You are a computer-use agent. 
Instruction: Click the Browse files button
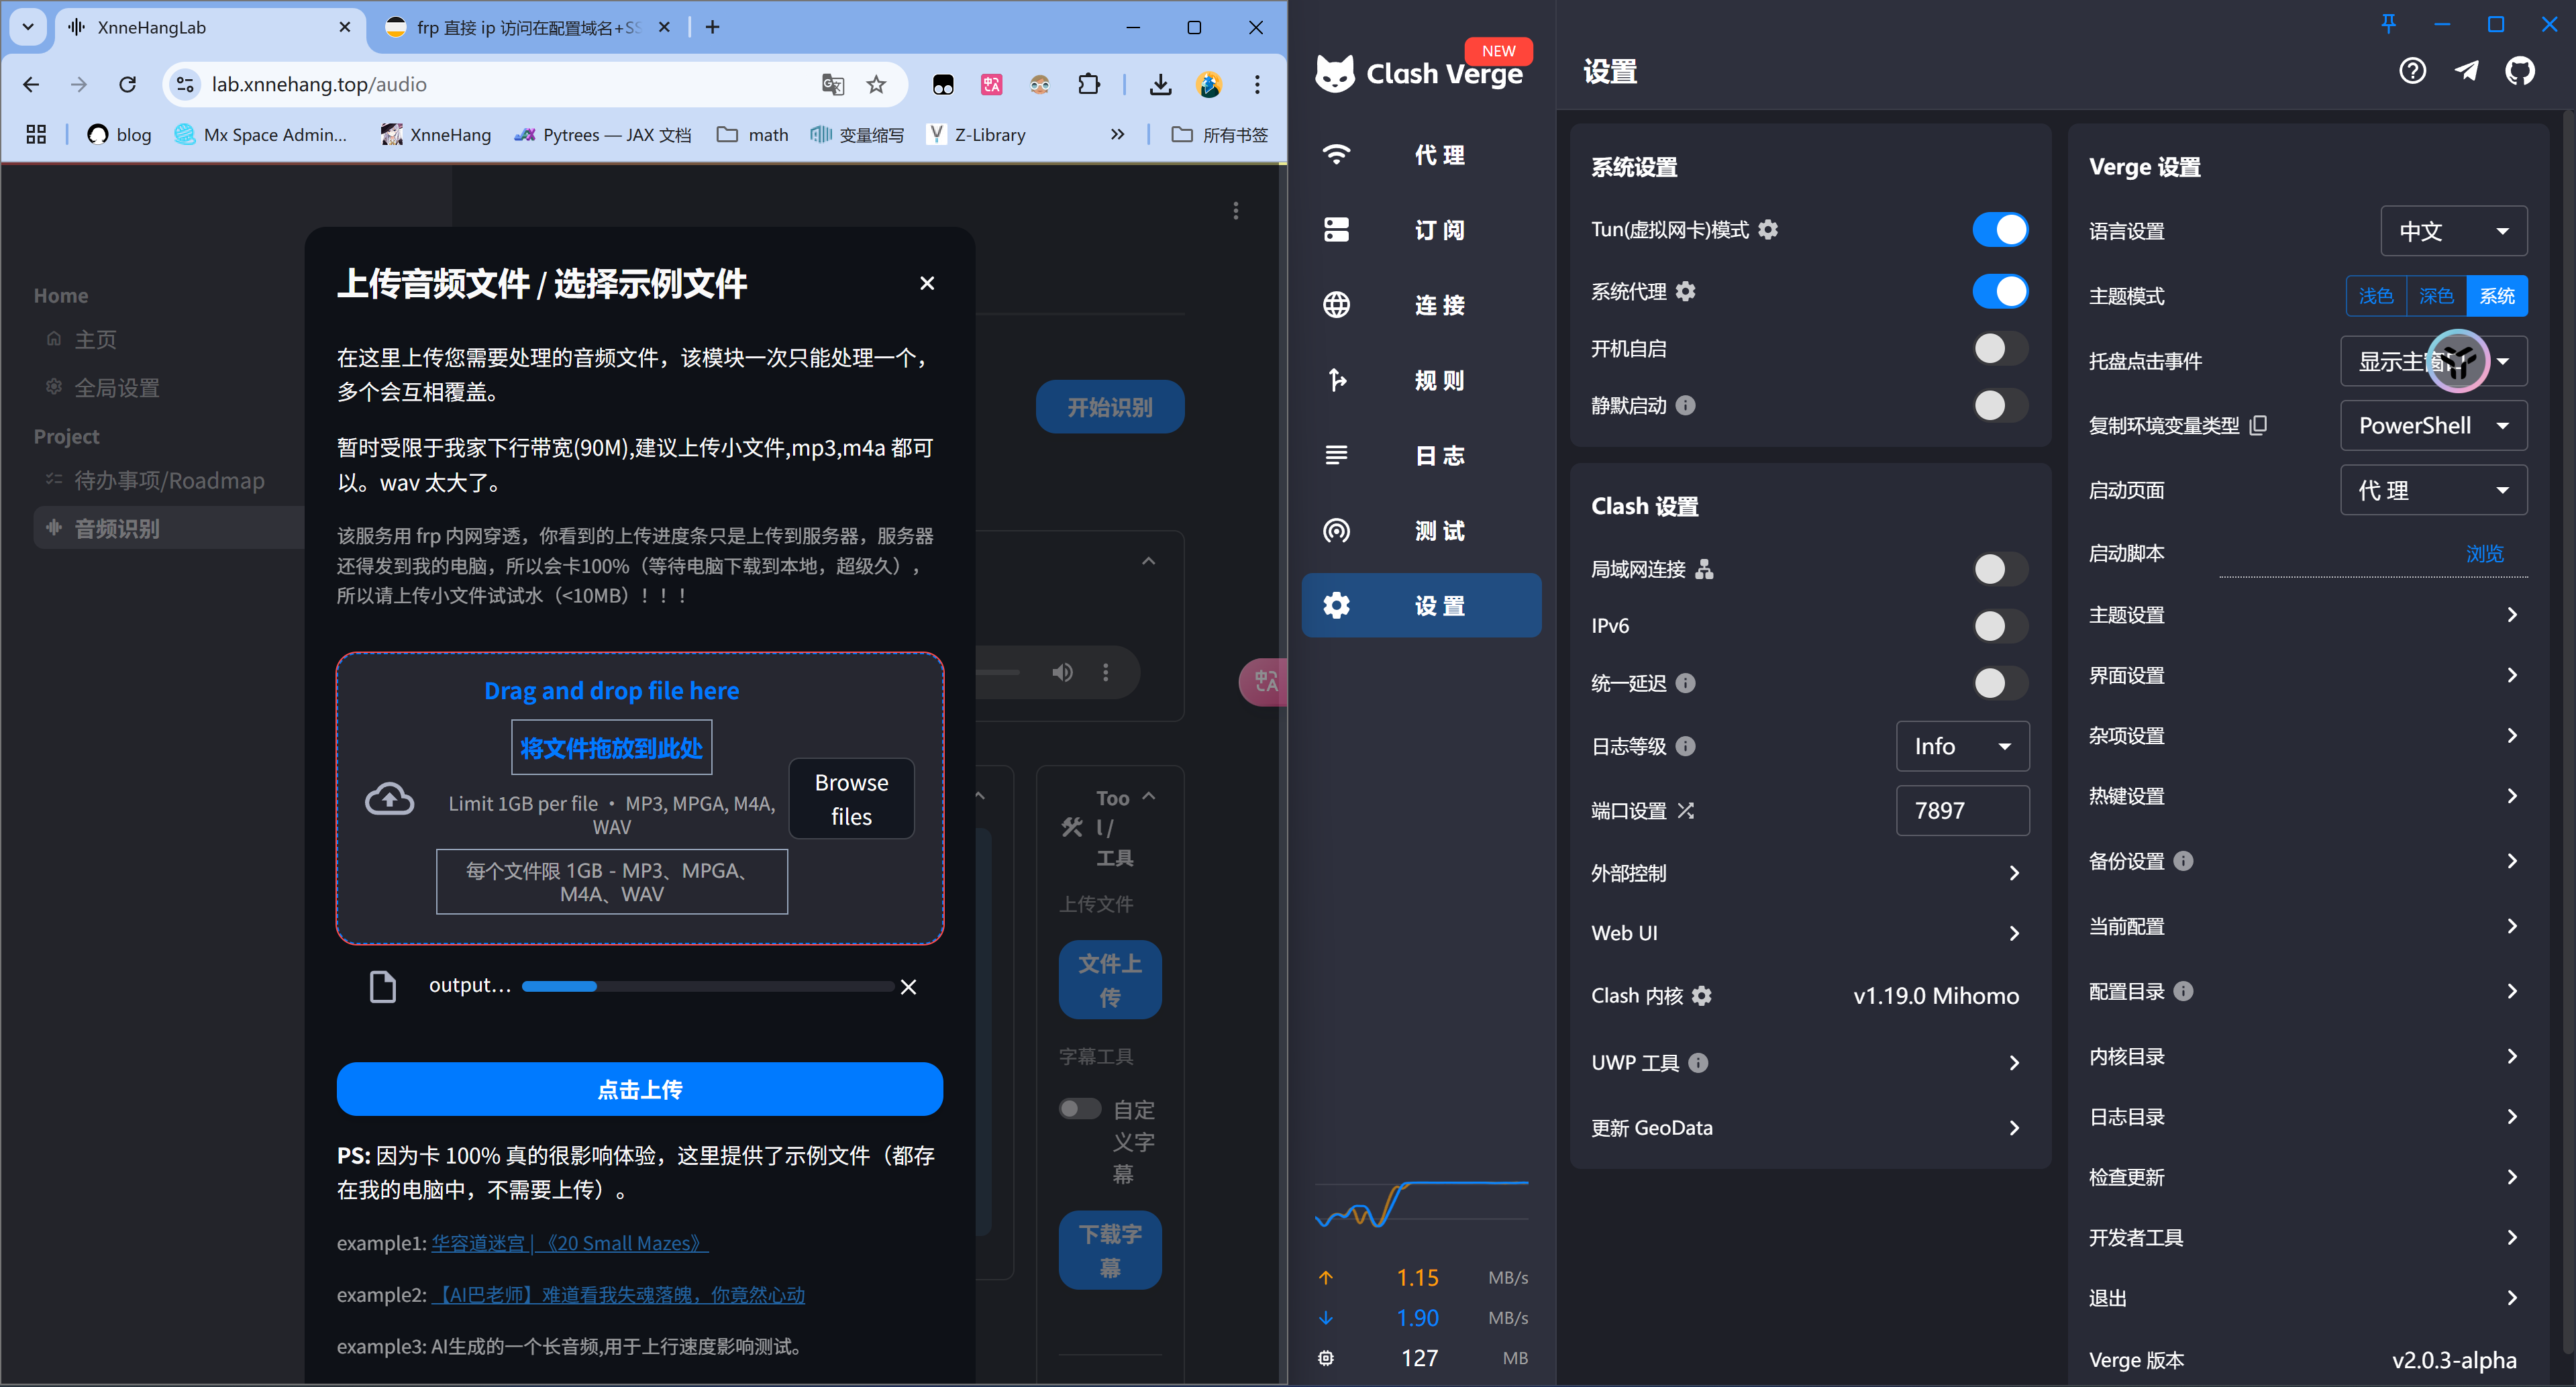click(851, 799)
